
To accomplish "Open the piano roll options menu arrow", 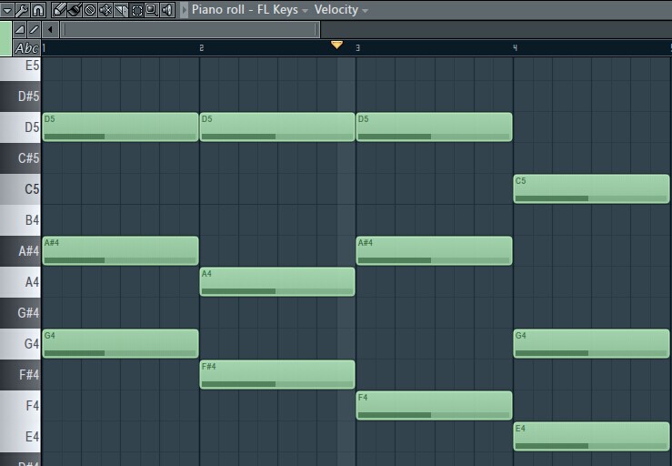I will click(x=7, y=9).
